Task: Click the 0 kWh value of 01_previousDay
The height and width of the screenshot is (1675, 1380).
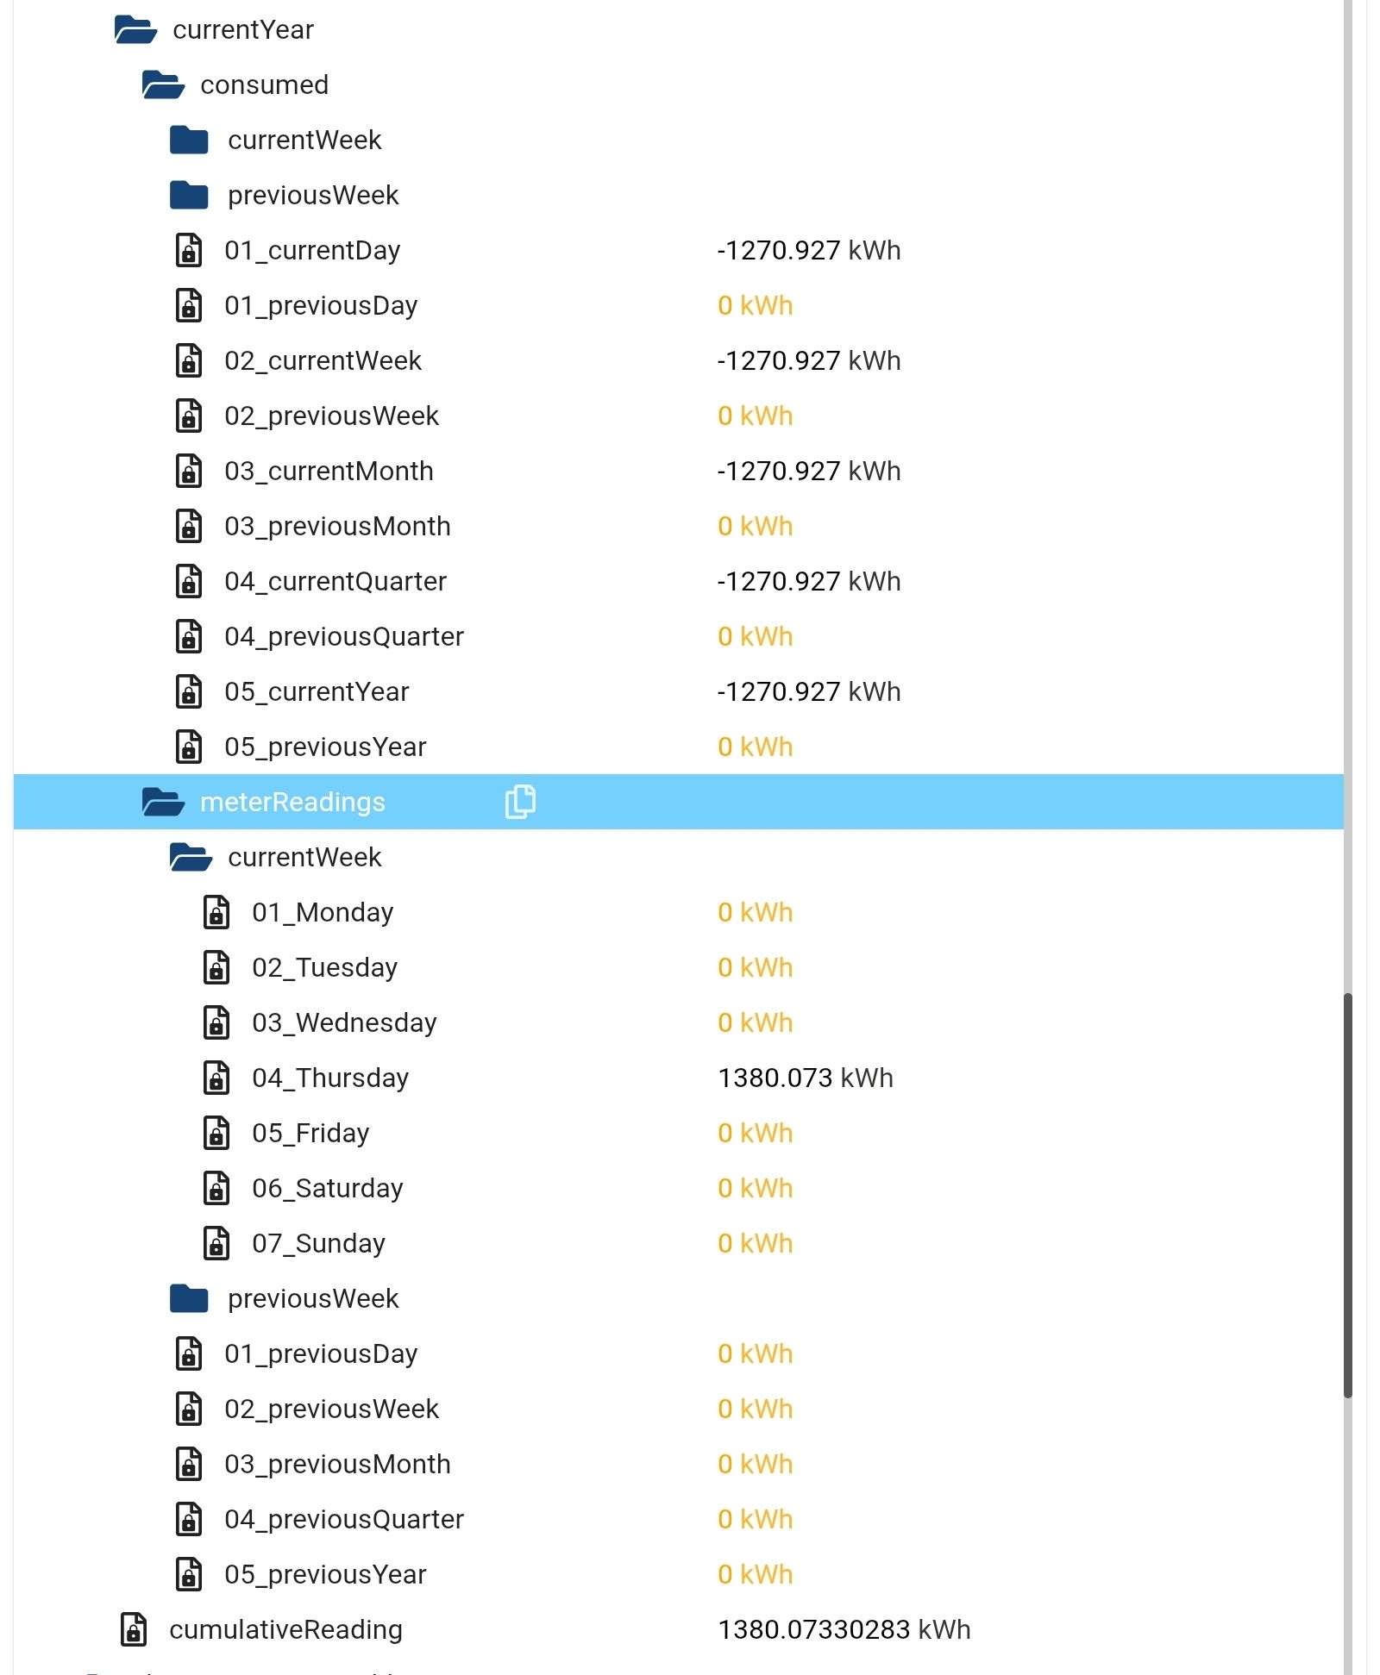Action: pyautogui.click(x=756, y=305)
